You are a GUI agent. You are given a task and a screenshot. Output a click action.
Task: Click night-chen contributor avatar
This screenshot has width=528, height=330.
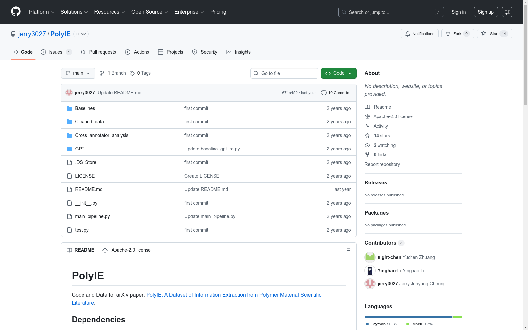click(370, 257)
